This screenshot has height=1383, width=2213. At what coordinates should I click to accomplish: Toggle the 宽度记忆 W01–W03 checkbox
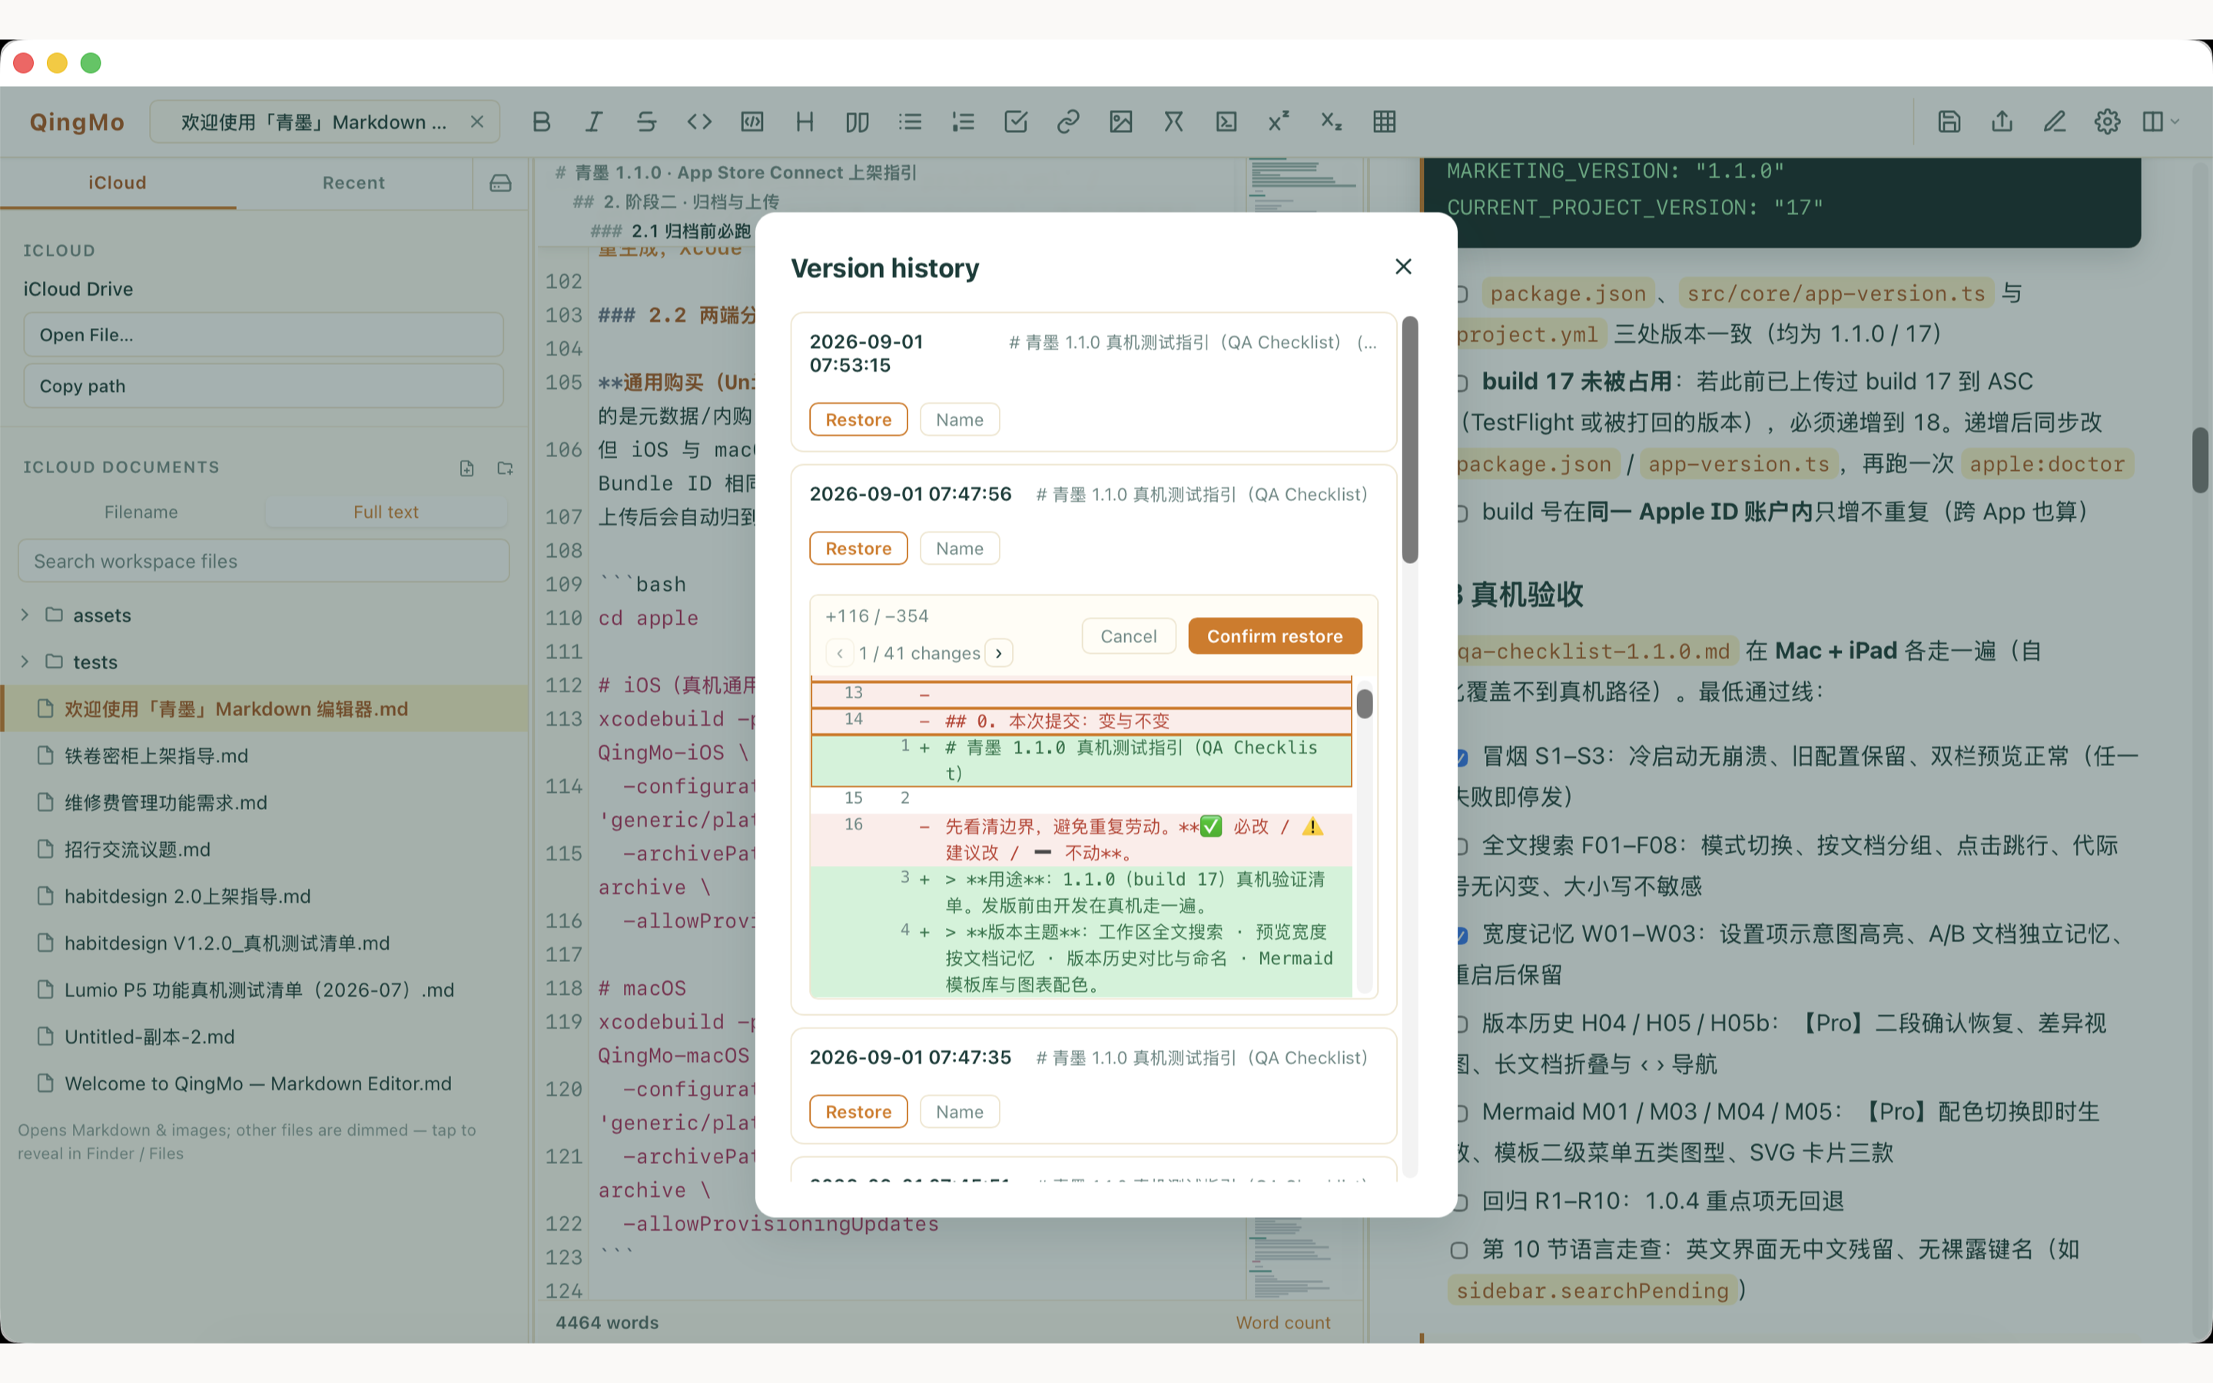[x=1461, y=935]
